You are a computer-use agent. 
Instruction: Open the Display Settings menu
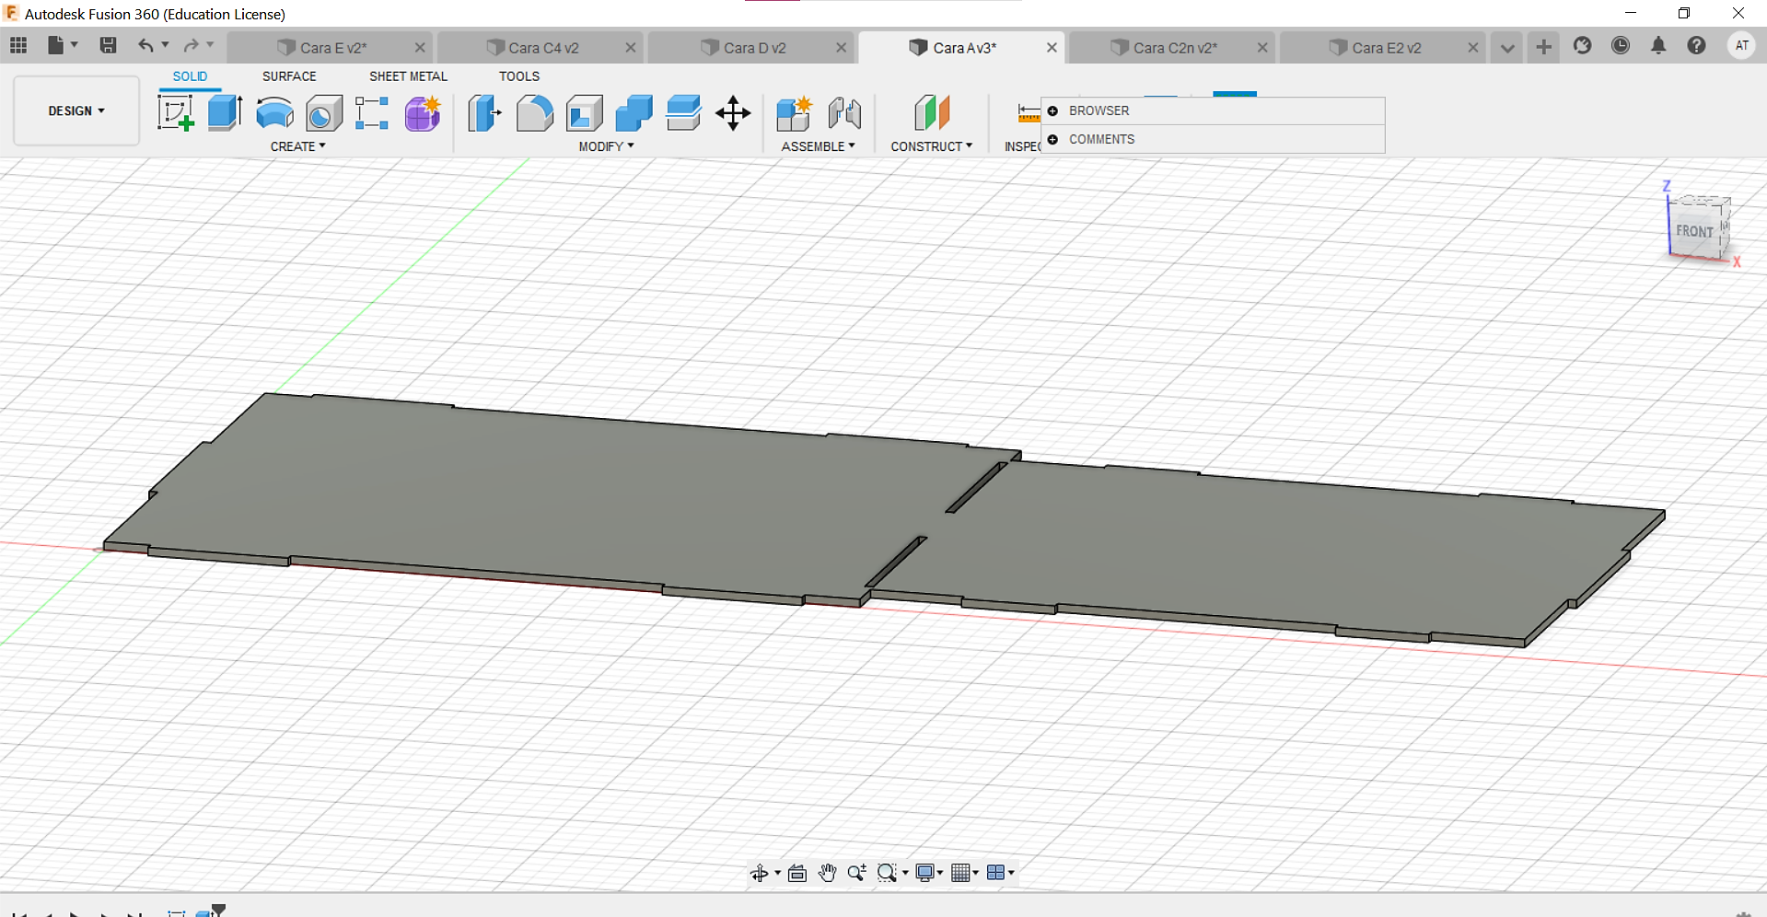click(928, 873)
